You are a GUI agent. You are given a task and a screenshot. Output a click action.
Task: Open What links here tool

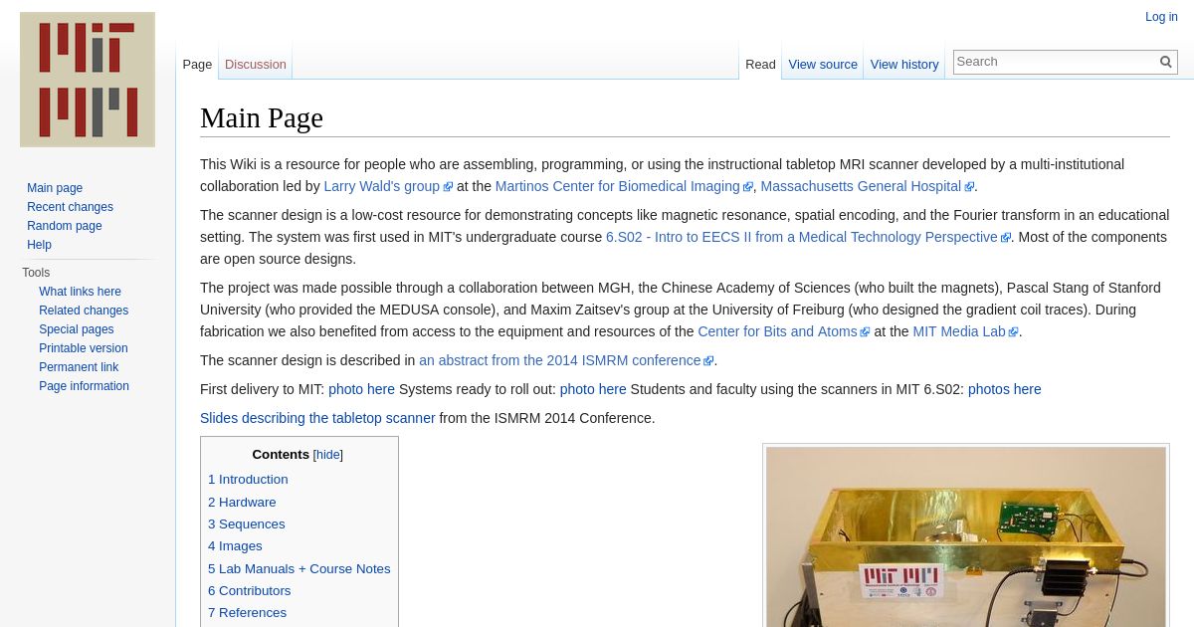[x=80, y=292]
